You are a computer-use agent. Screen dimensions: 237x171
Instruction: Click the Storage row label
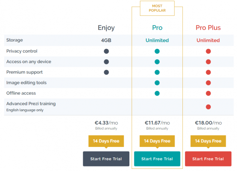coord(15,40)
